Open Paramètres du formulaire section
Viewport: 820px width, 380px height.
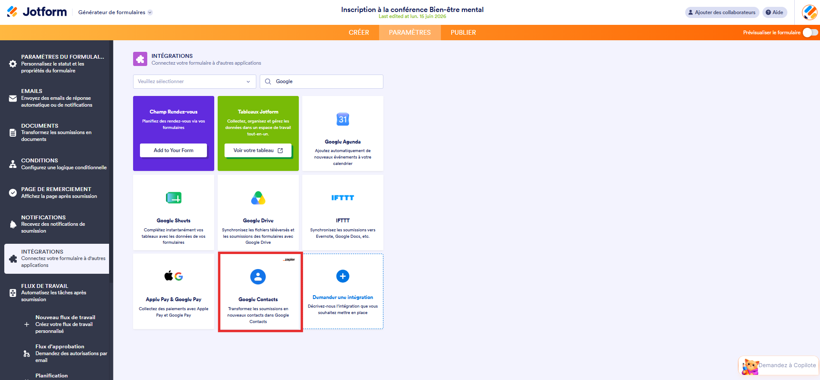click(x=57, y=64)
